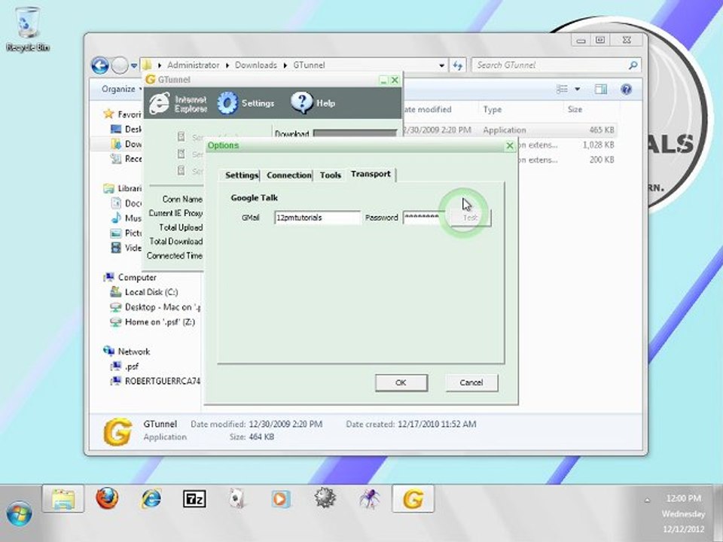Open the change view dropdown arrow
The image size is (723, 542).
coord(577,90)
